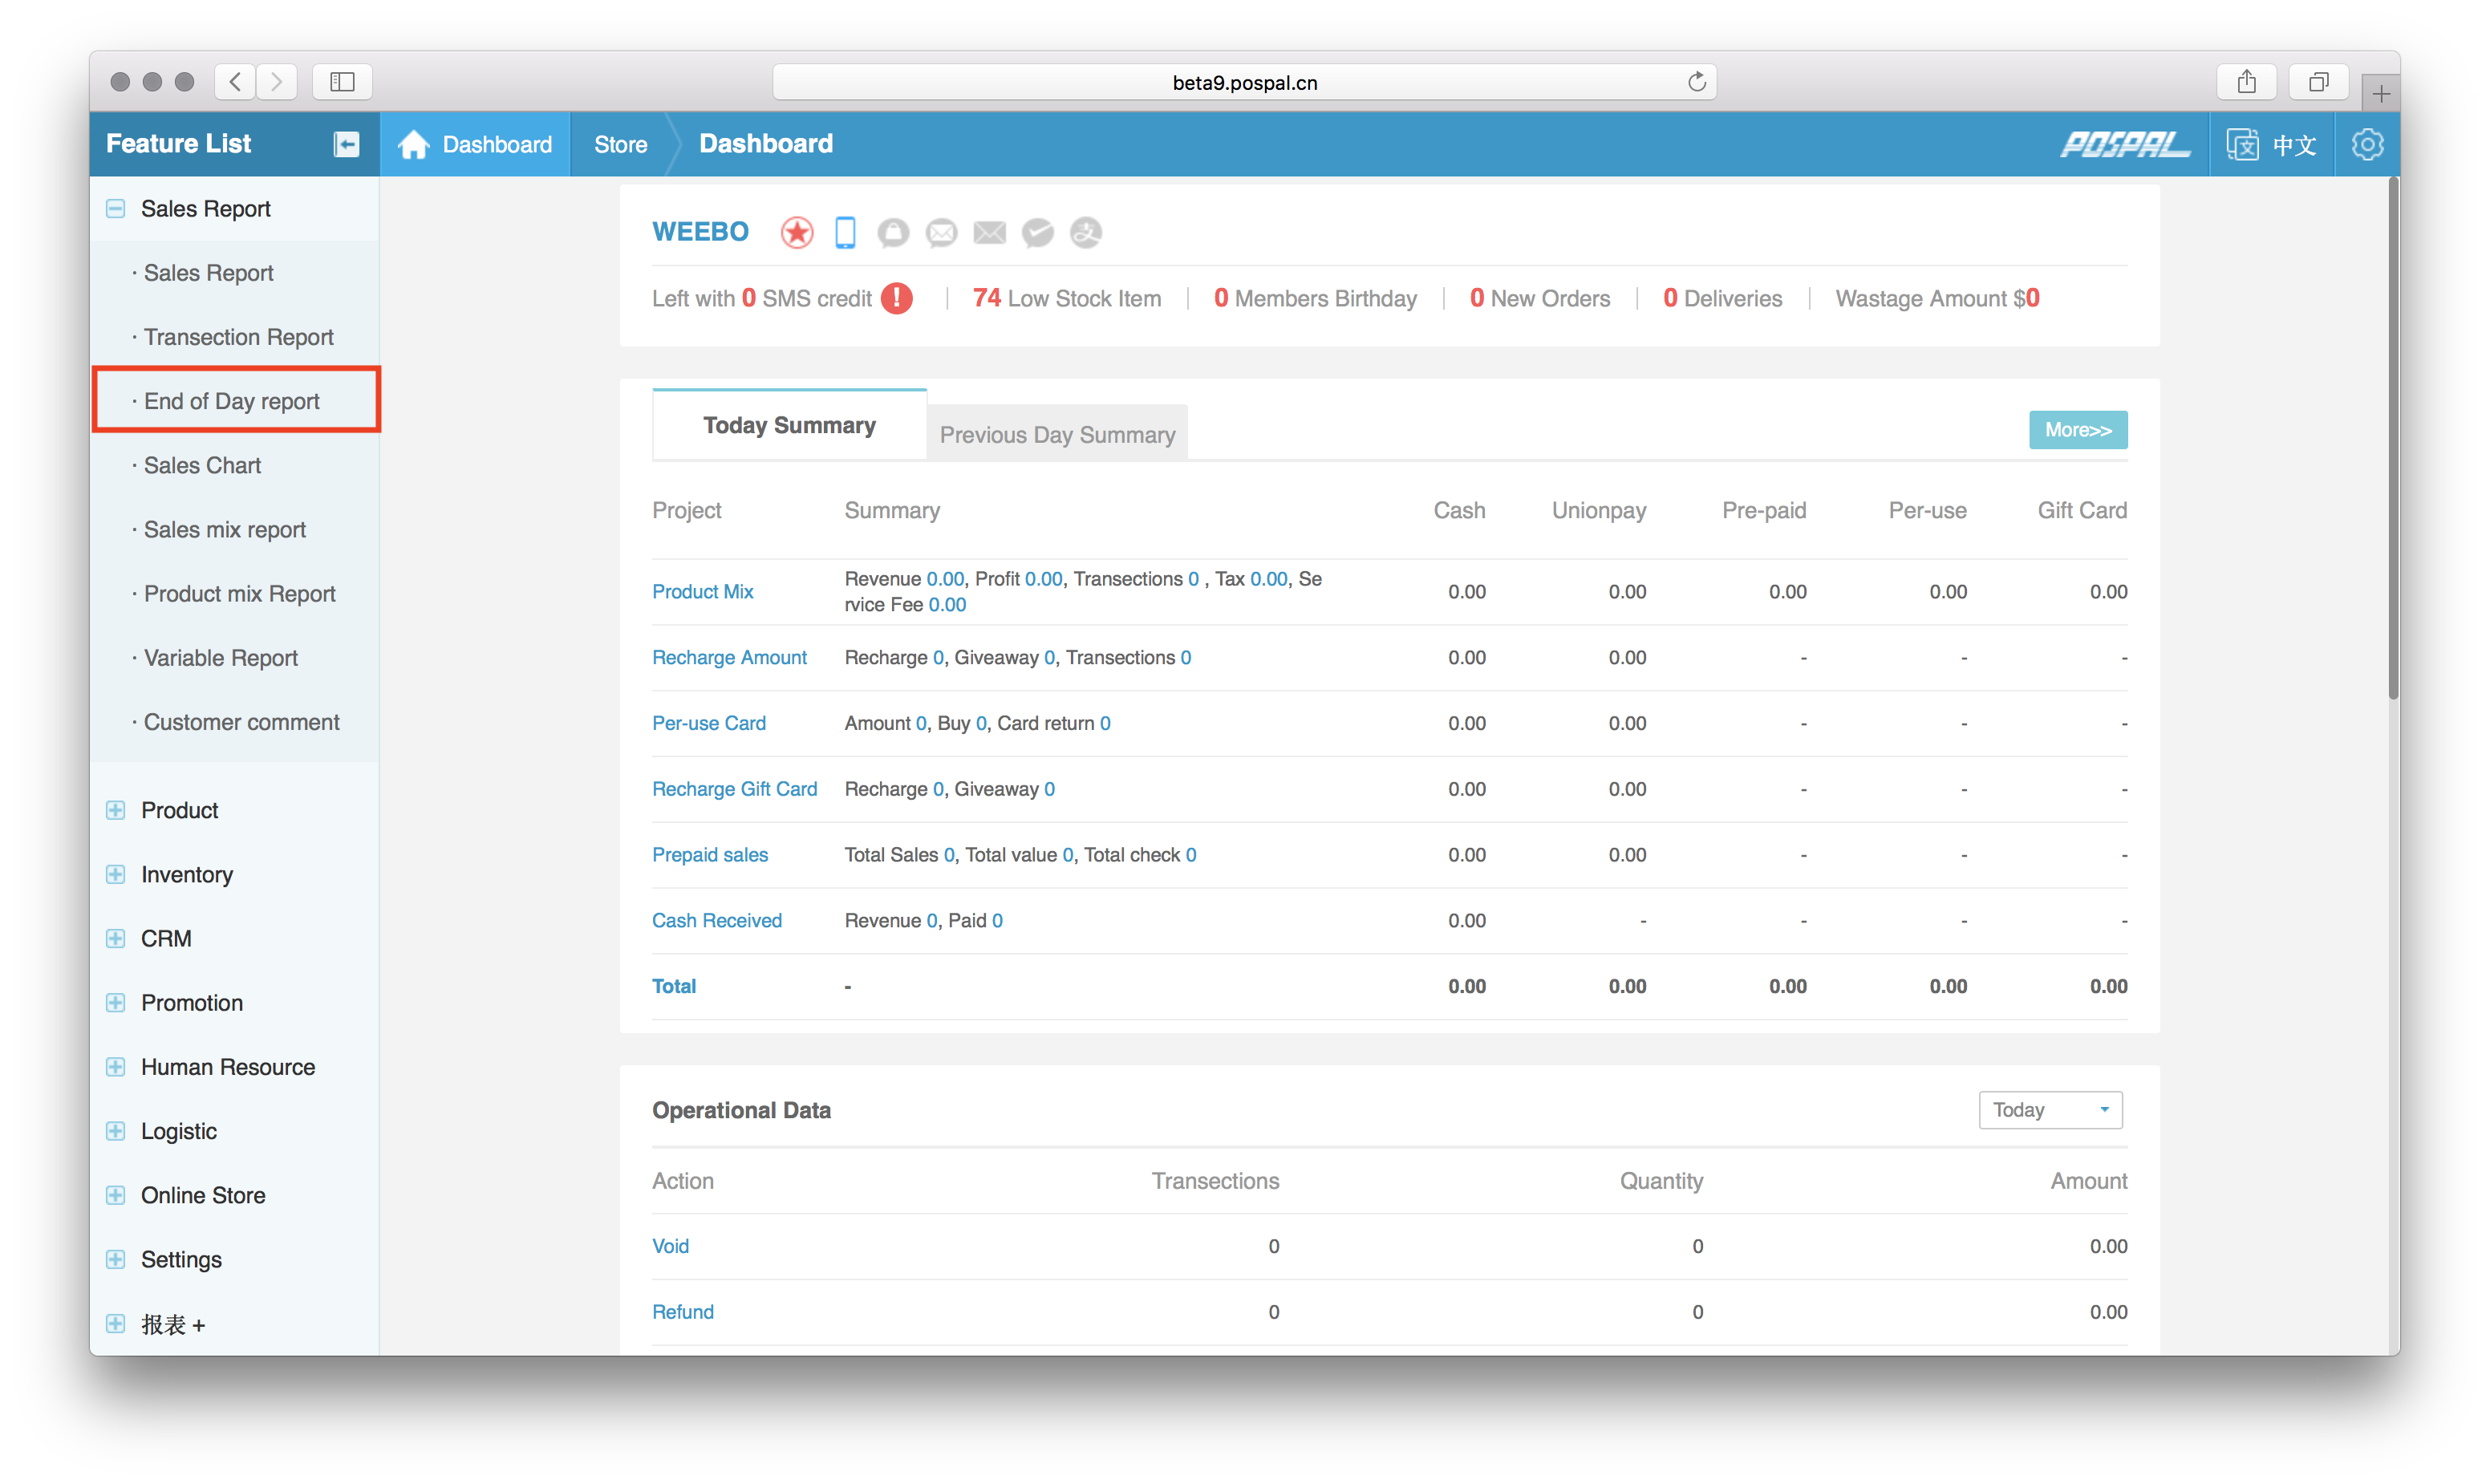Click the More>> button
This screenshot has width=2490, height=1484.
[x=2077, y=430]
